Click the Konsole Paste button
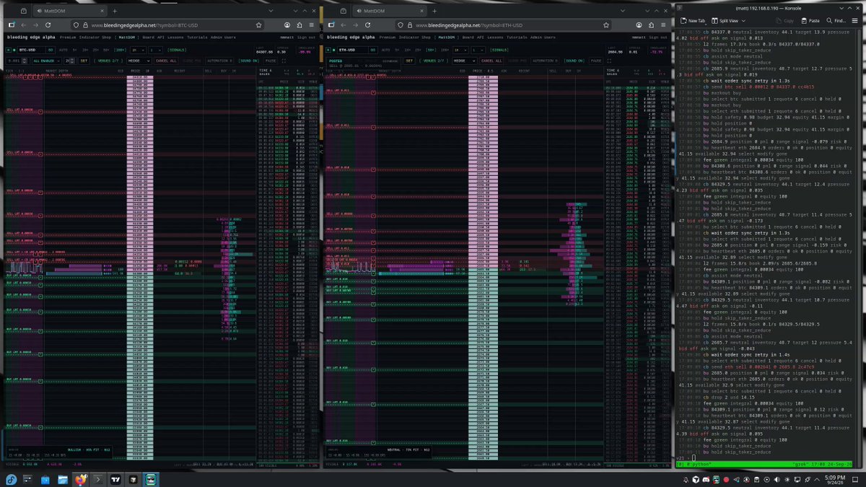The width and height of the screenshot is (866, 487). [810, 21]
